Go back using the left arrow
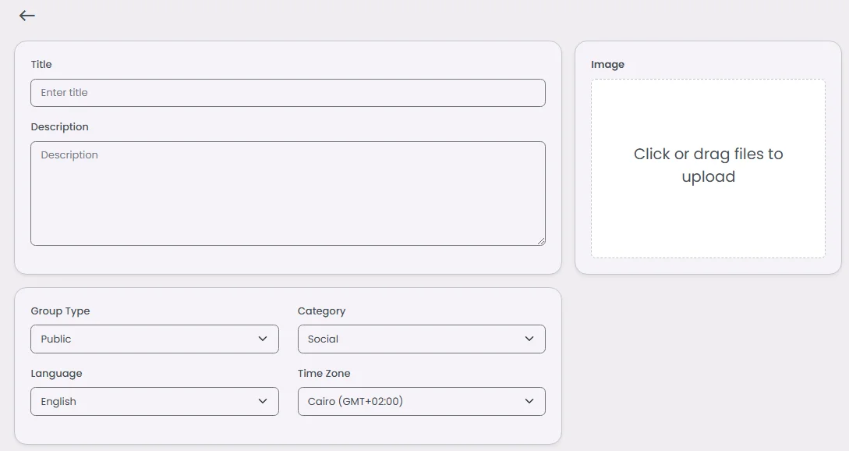 (x=27, y=16)
